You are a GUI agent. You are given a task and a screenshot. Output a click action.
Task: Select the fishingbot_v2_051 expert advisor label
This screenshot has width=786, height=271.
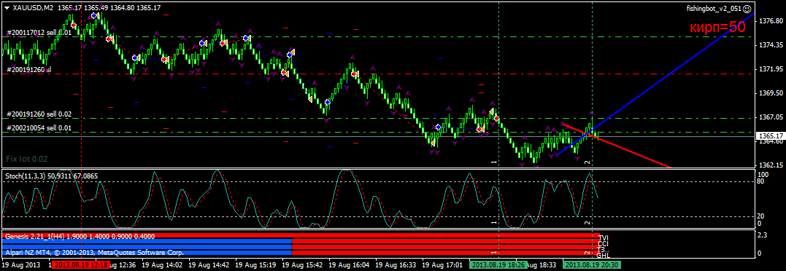pyautogui.click(x=714, y=9)
